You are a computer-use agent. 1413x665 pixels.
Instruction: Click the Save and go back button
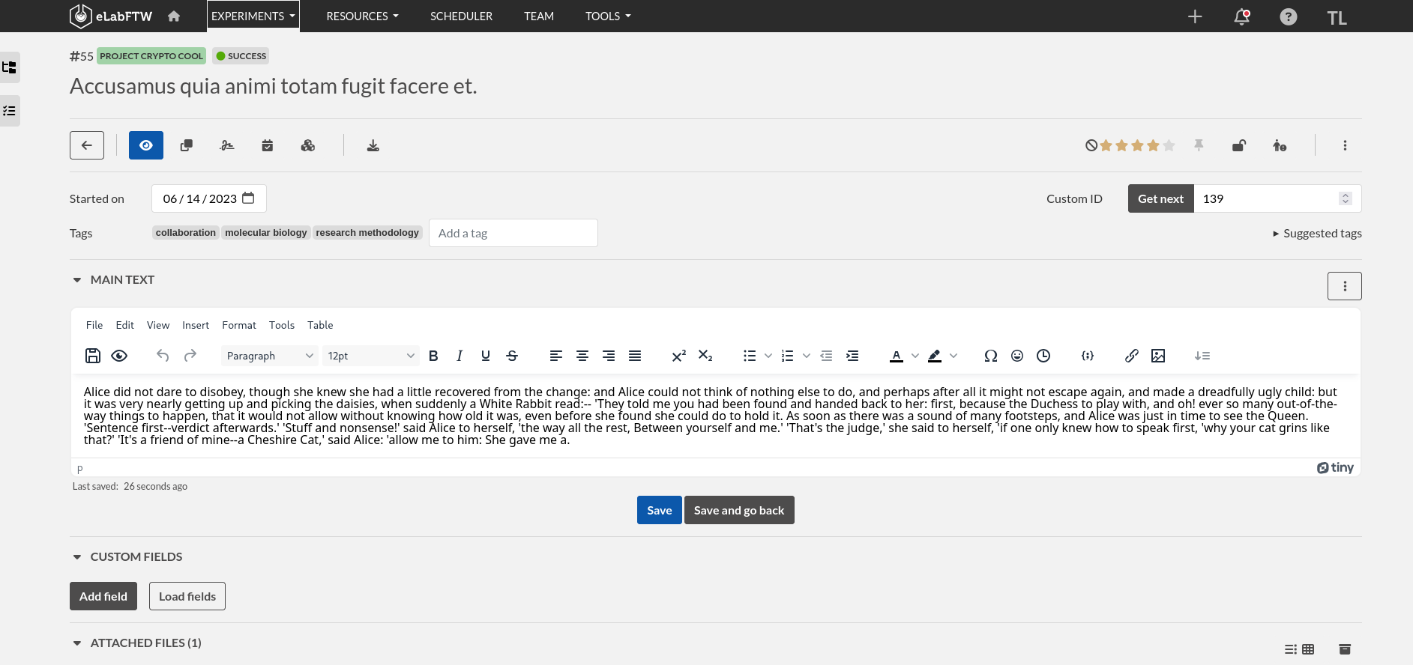(739, 510)
